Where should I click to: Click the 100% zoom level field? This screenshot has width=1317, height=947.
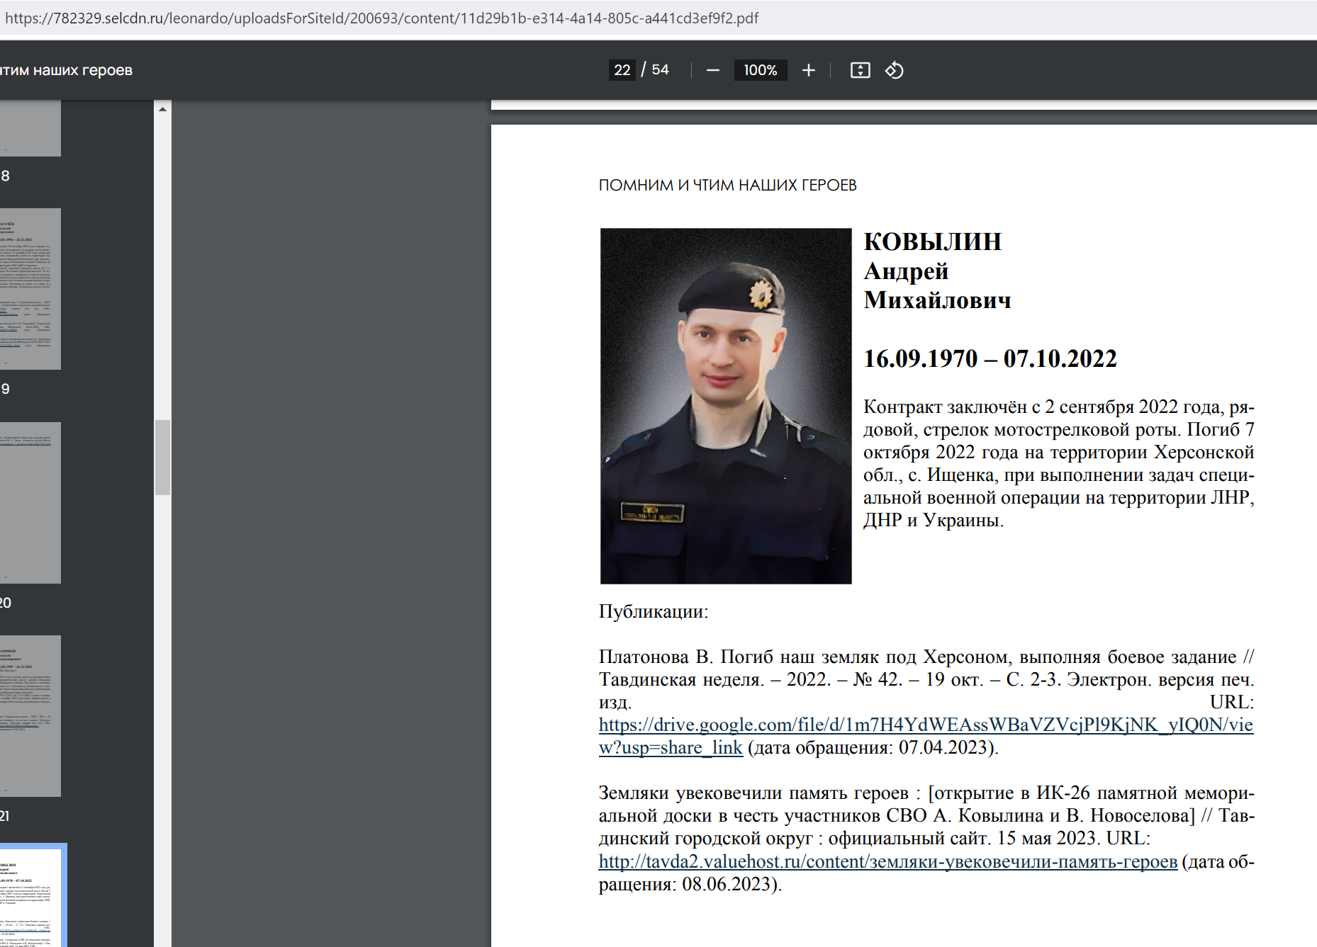tap(761, 70)
